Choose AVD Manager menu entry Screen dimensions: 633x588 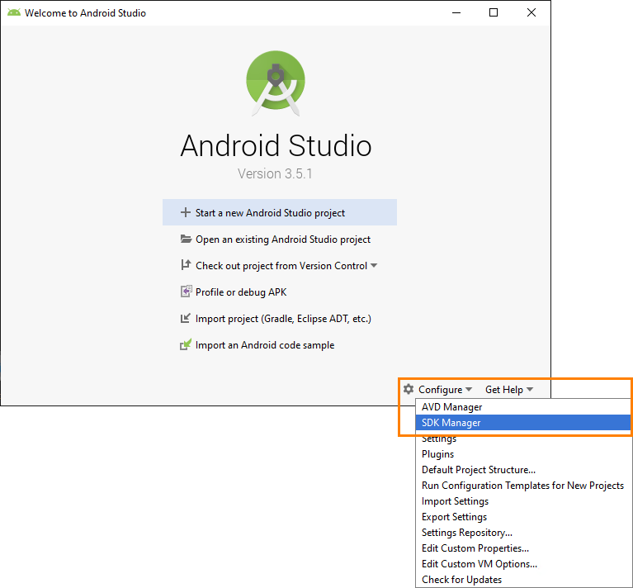pos(451,407)
